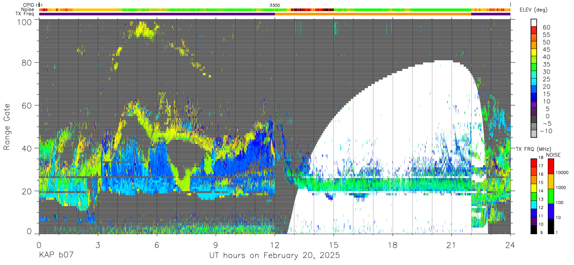Click the '11' value on TX FRQ scale
Image resolution: width=574 pixels, height=265 pixels.
(541, 216)
